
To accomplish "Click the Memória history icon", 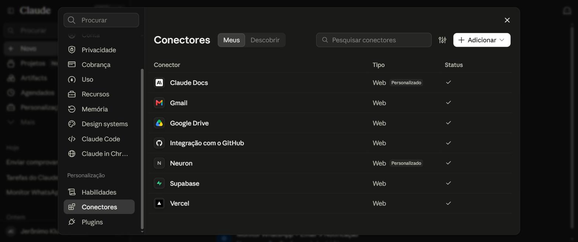I will [72, 109].
